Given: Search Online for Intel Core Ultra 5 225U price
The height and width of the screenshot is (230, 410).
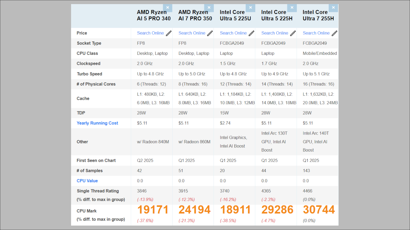Looking at the screenshot, I should tap(233, 33).
